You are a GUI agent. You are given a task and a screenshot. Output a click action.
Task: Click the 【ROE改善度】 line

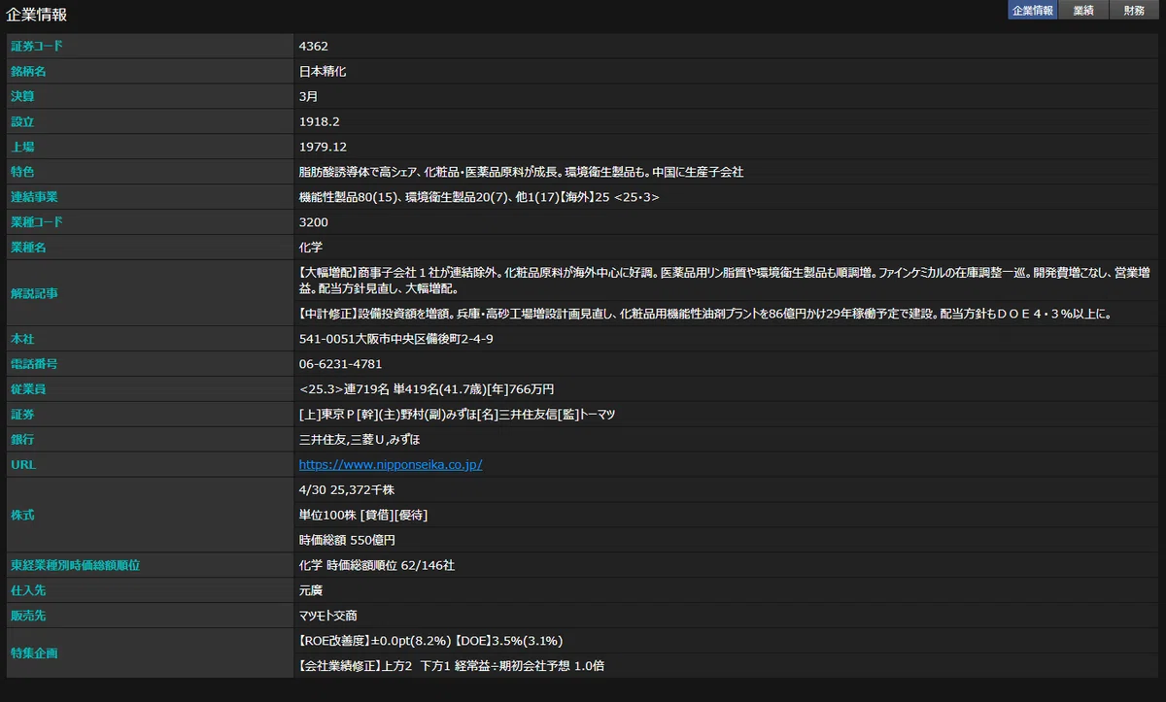(x=430, y=641)
